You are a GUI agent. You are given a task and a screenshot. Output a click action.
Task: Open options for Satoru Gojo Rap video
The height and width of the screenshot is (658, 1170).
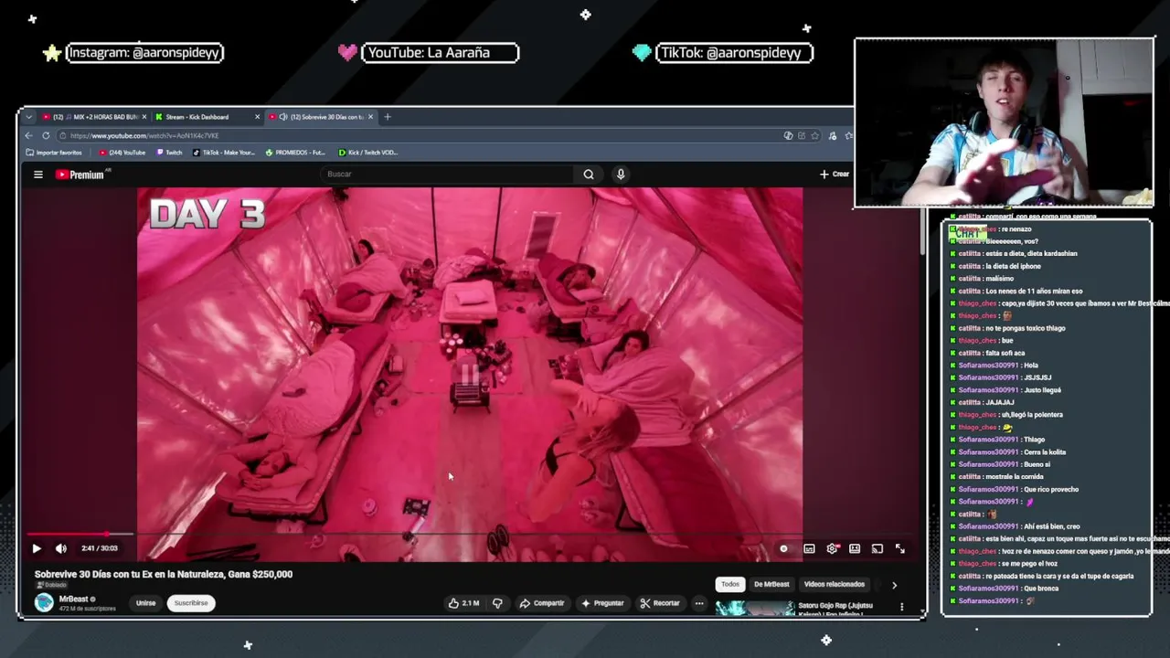[x=901, y=607]
